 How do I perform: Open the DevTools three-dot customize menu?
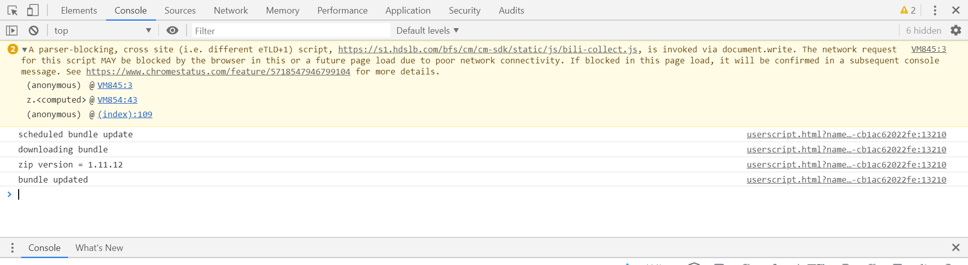[x=935, y=11]
